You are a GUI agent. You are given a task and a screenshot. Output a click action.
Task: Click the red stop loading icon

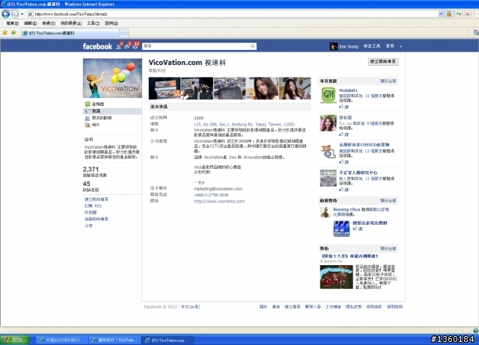[467, 14]
